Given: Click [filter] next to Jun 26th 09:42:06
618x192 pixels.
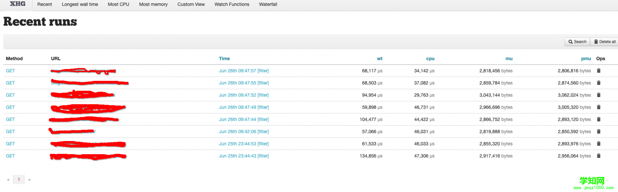Looking at the screenshot, I should pos(263,131).
